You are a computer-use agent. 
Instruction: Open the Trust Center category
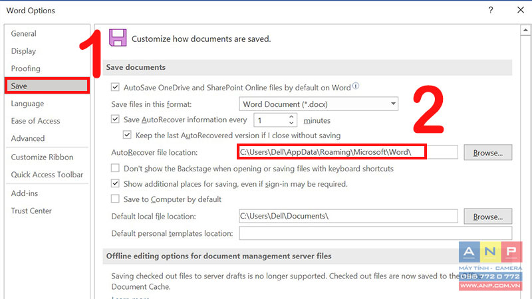[x=31, y=211]
